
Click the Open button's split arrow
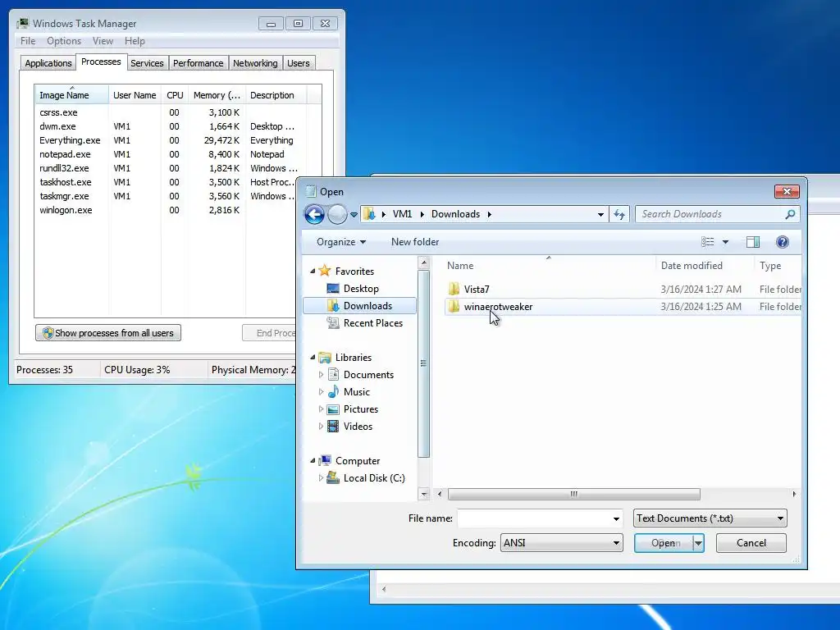pos(698,543)
